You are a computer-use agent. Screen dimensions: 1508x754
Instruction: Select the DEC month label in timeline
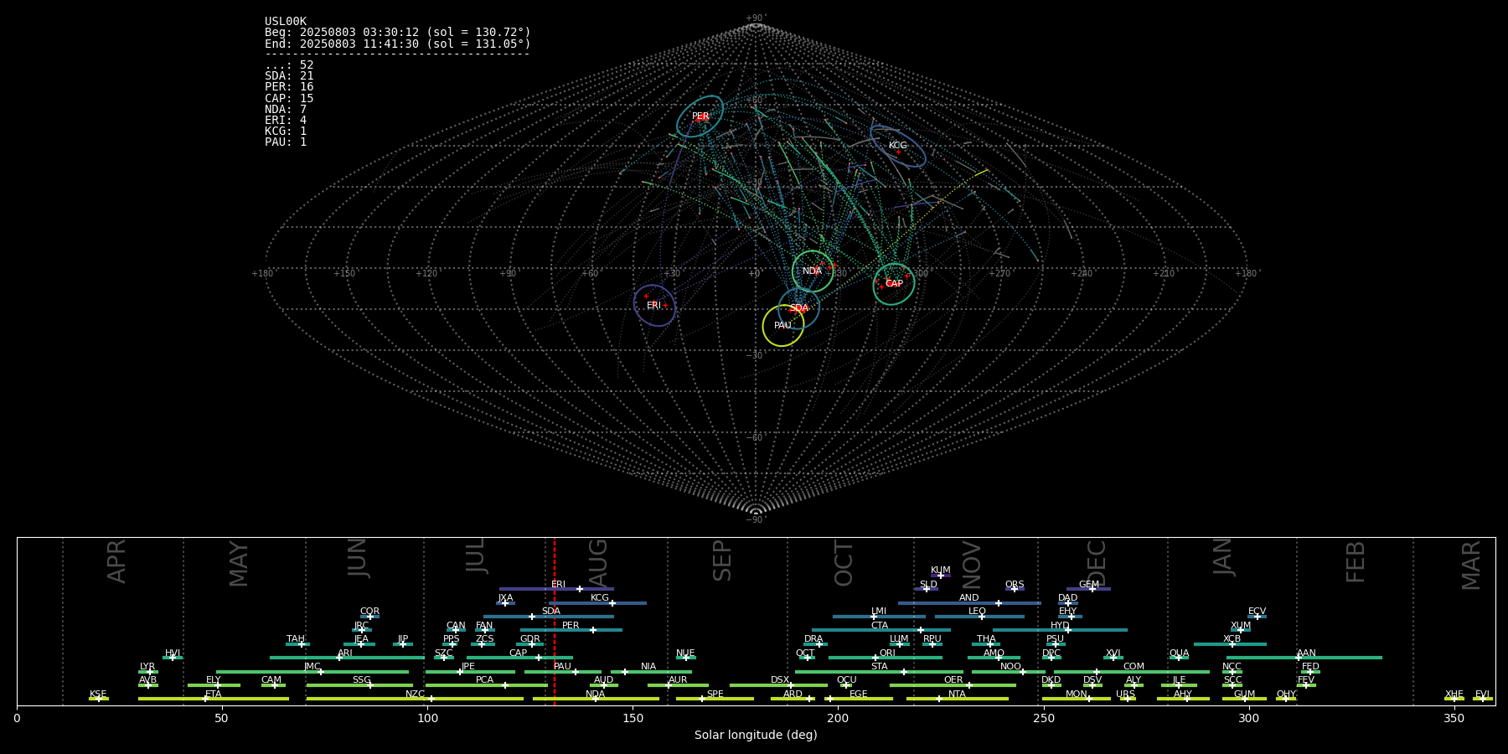[1096, 563]
